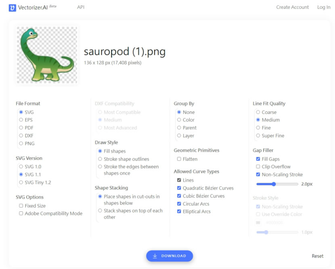Enable Clip Overflow checkbox

click(258, 167)
